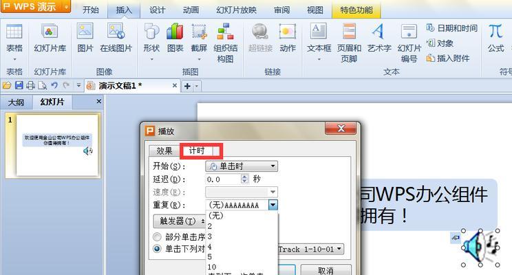Screen dimensions: 512x275
Task: Expand the 截屏 dropdown arrow
Action: (199, 59)
